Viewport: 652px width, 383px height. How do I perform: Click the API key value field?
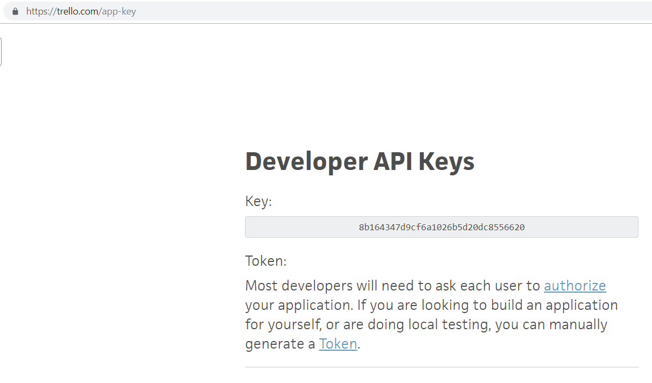tap(441, 227)
